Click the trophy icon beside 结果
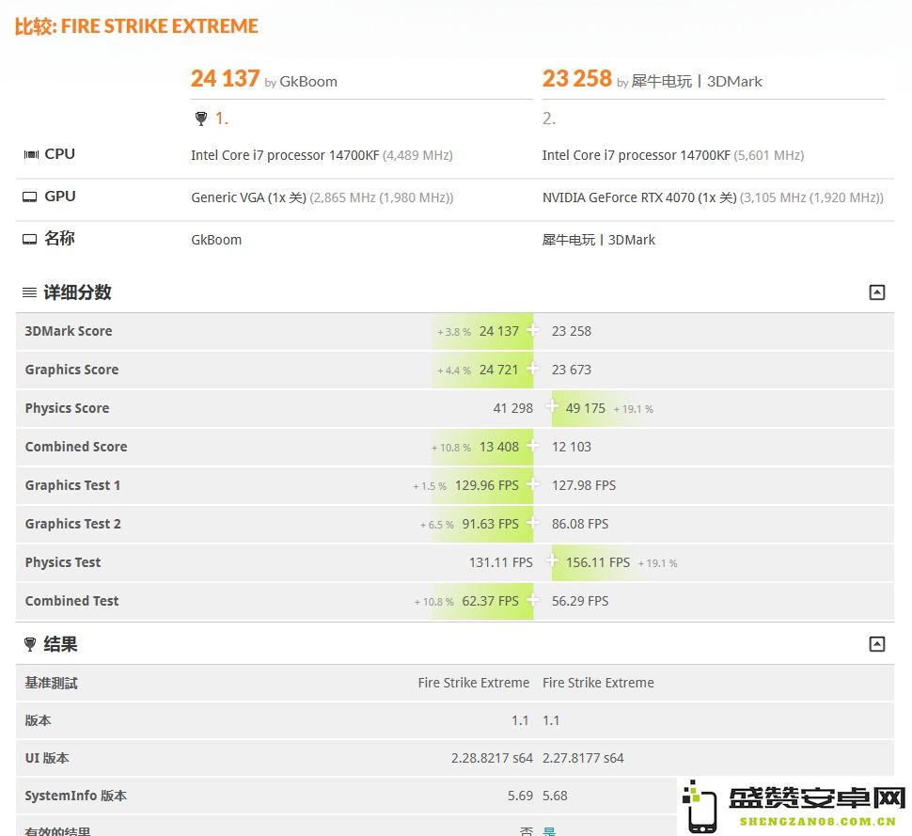Screen dimensions: 912x836 30,644
